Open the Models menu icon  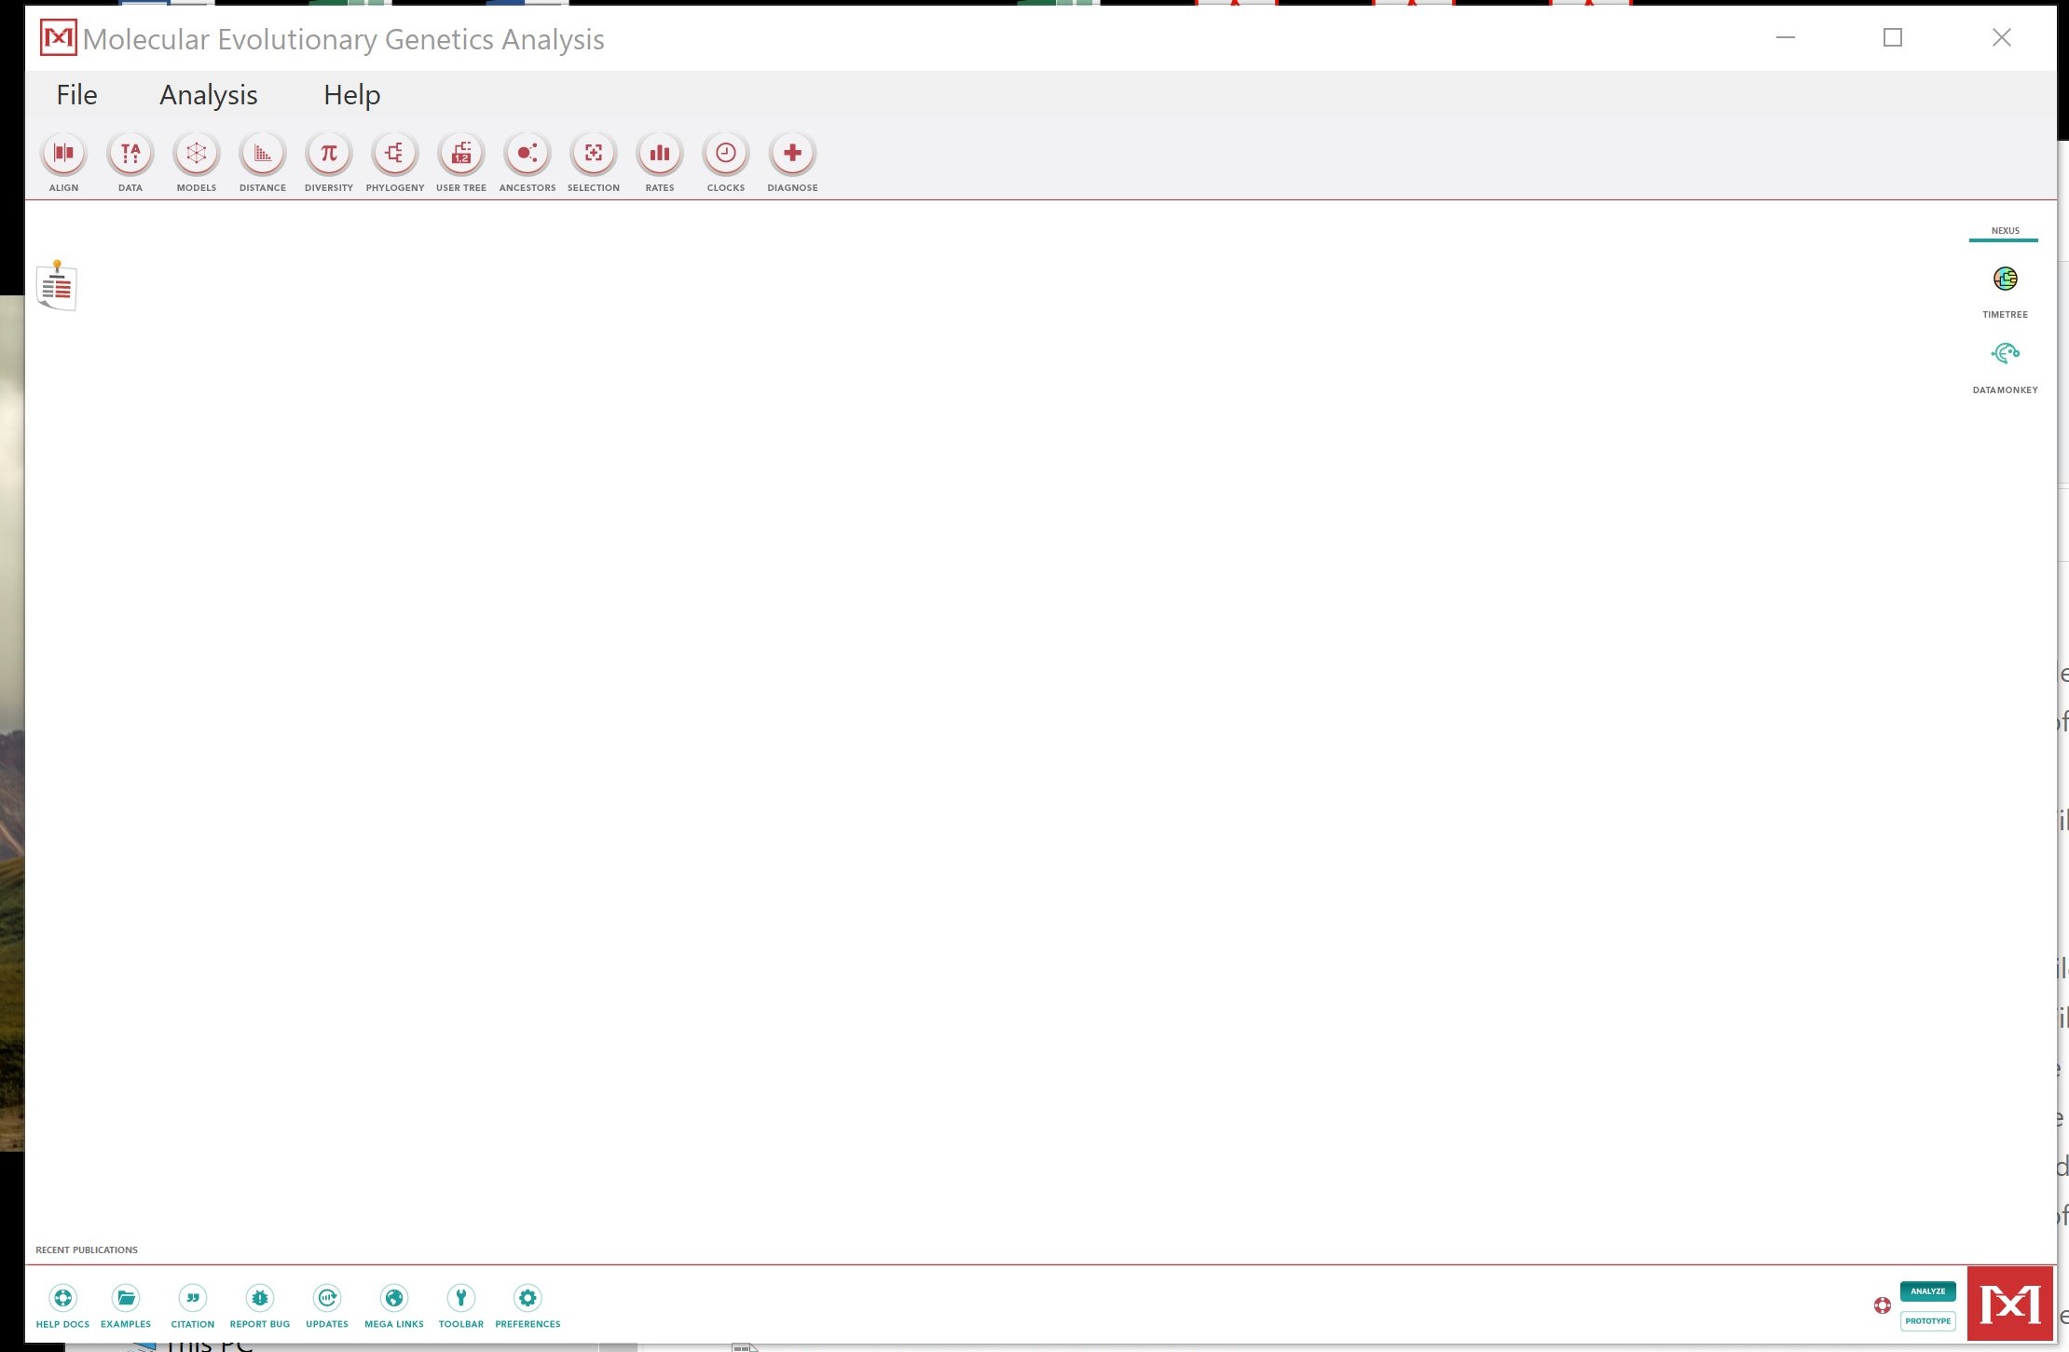[197, 154]
